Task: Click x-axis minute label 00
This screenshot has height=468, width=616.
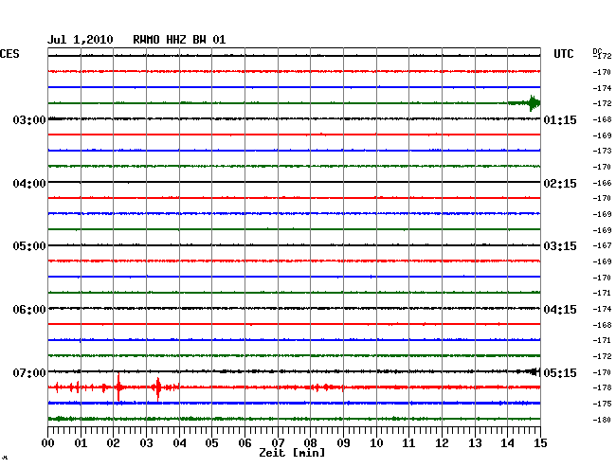Action: tap(48, 442)
